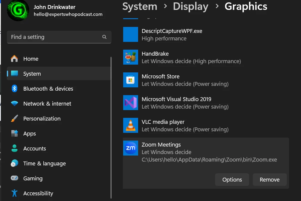Open Options for Zoom Meetings

(232, 180)
